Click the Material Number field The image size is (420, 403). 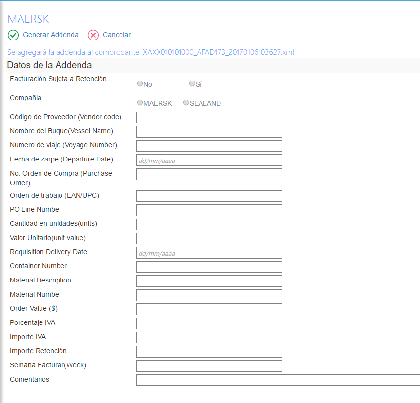pos(209,295)
